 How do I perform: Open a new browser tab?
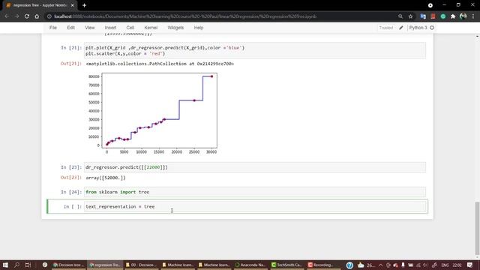point(84,5)
